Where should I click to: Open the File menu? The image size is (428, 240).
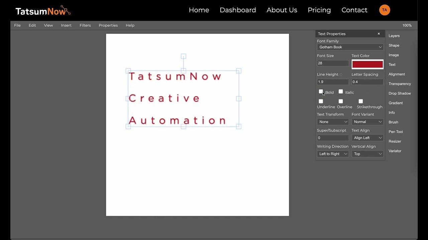tap(17, 25)
